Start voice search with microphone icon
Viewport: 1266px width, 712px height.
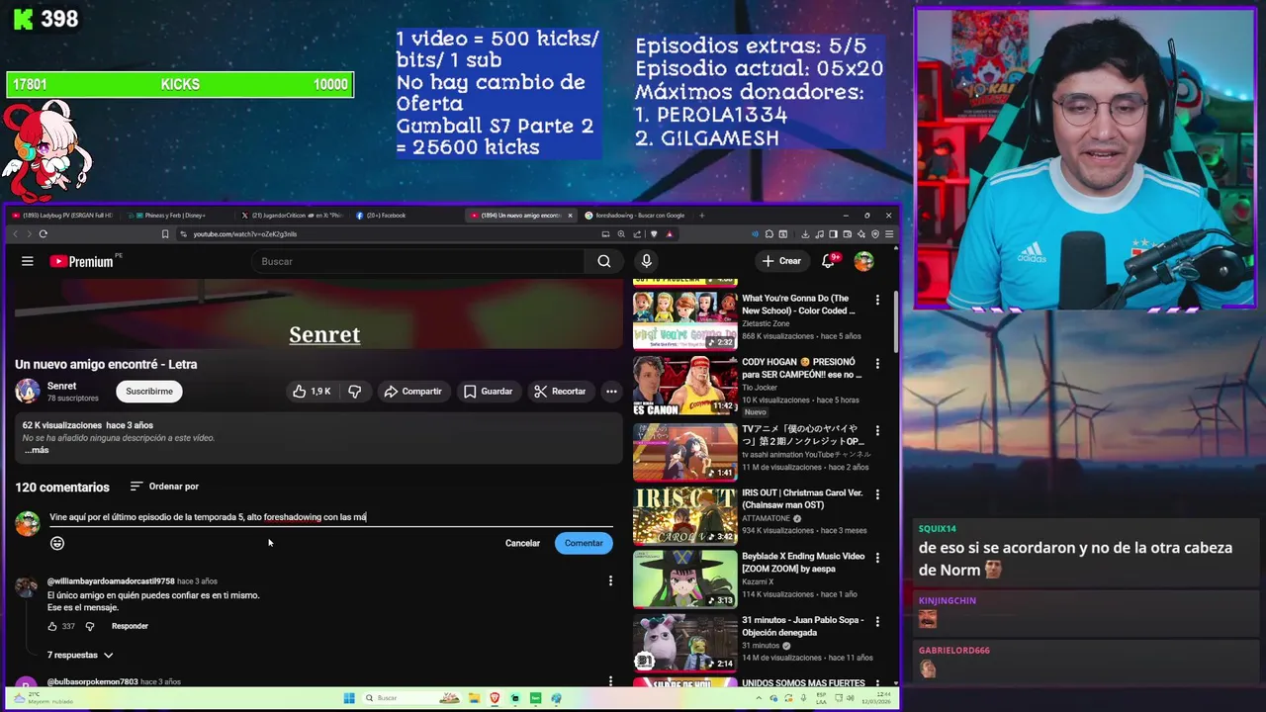646,261
